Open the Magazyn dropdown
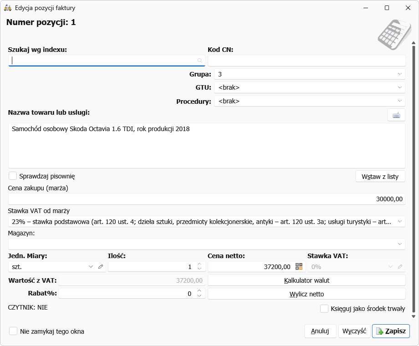Image resolution: width=419 pixels, height=346 pixels. coord(400,244)
